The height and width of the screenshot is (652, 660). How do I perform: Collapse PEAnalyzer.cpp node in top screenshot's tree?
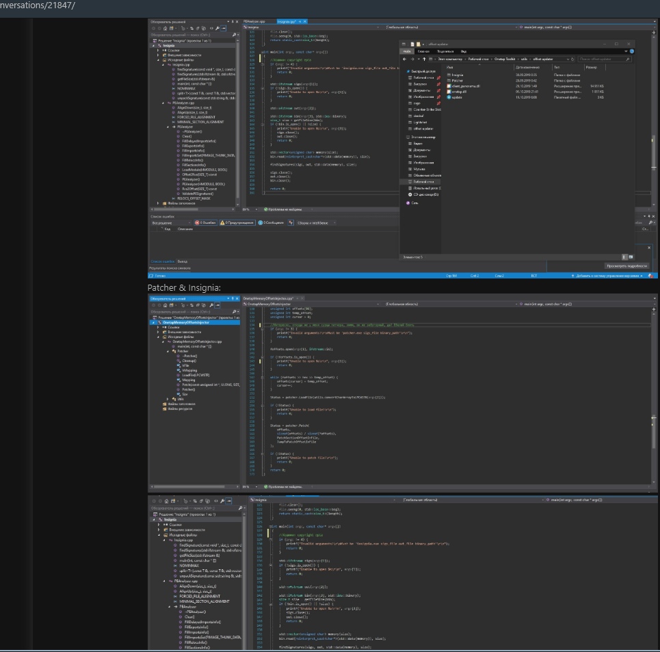pos(163,103)
